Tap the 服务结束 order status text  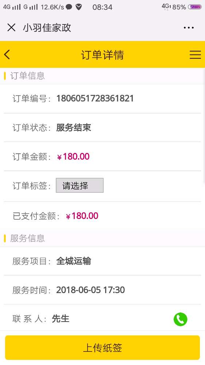pos(74,127)
